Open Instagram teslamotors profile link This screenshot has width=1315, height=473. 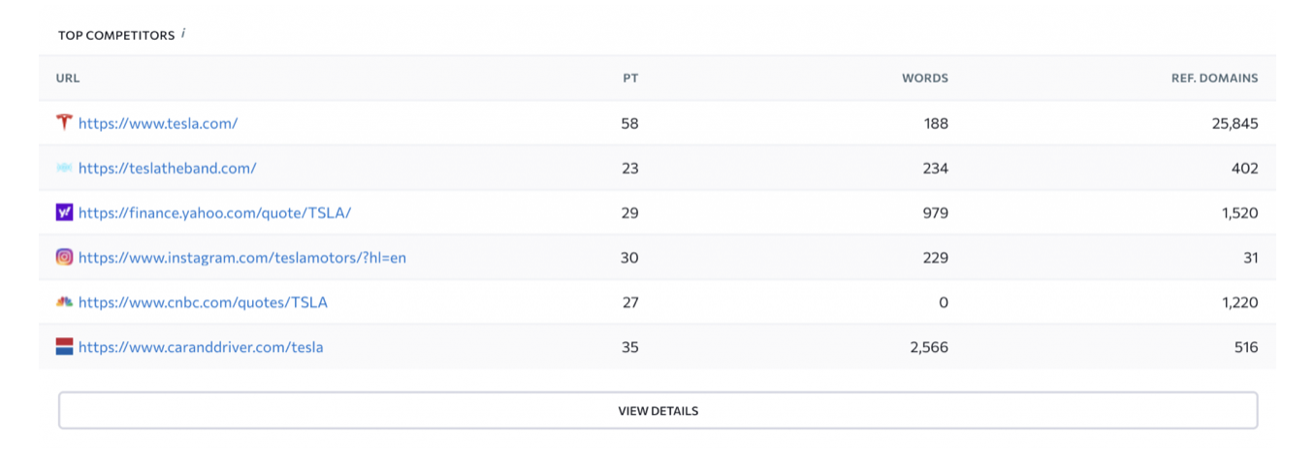tap(241, 257)
